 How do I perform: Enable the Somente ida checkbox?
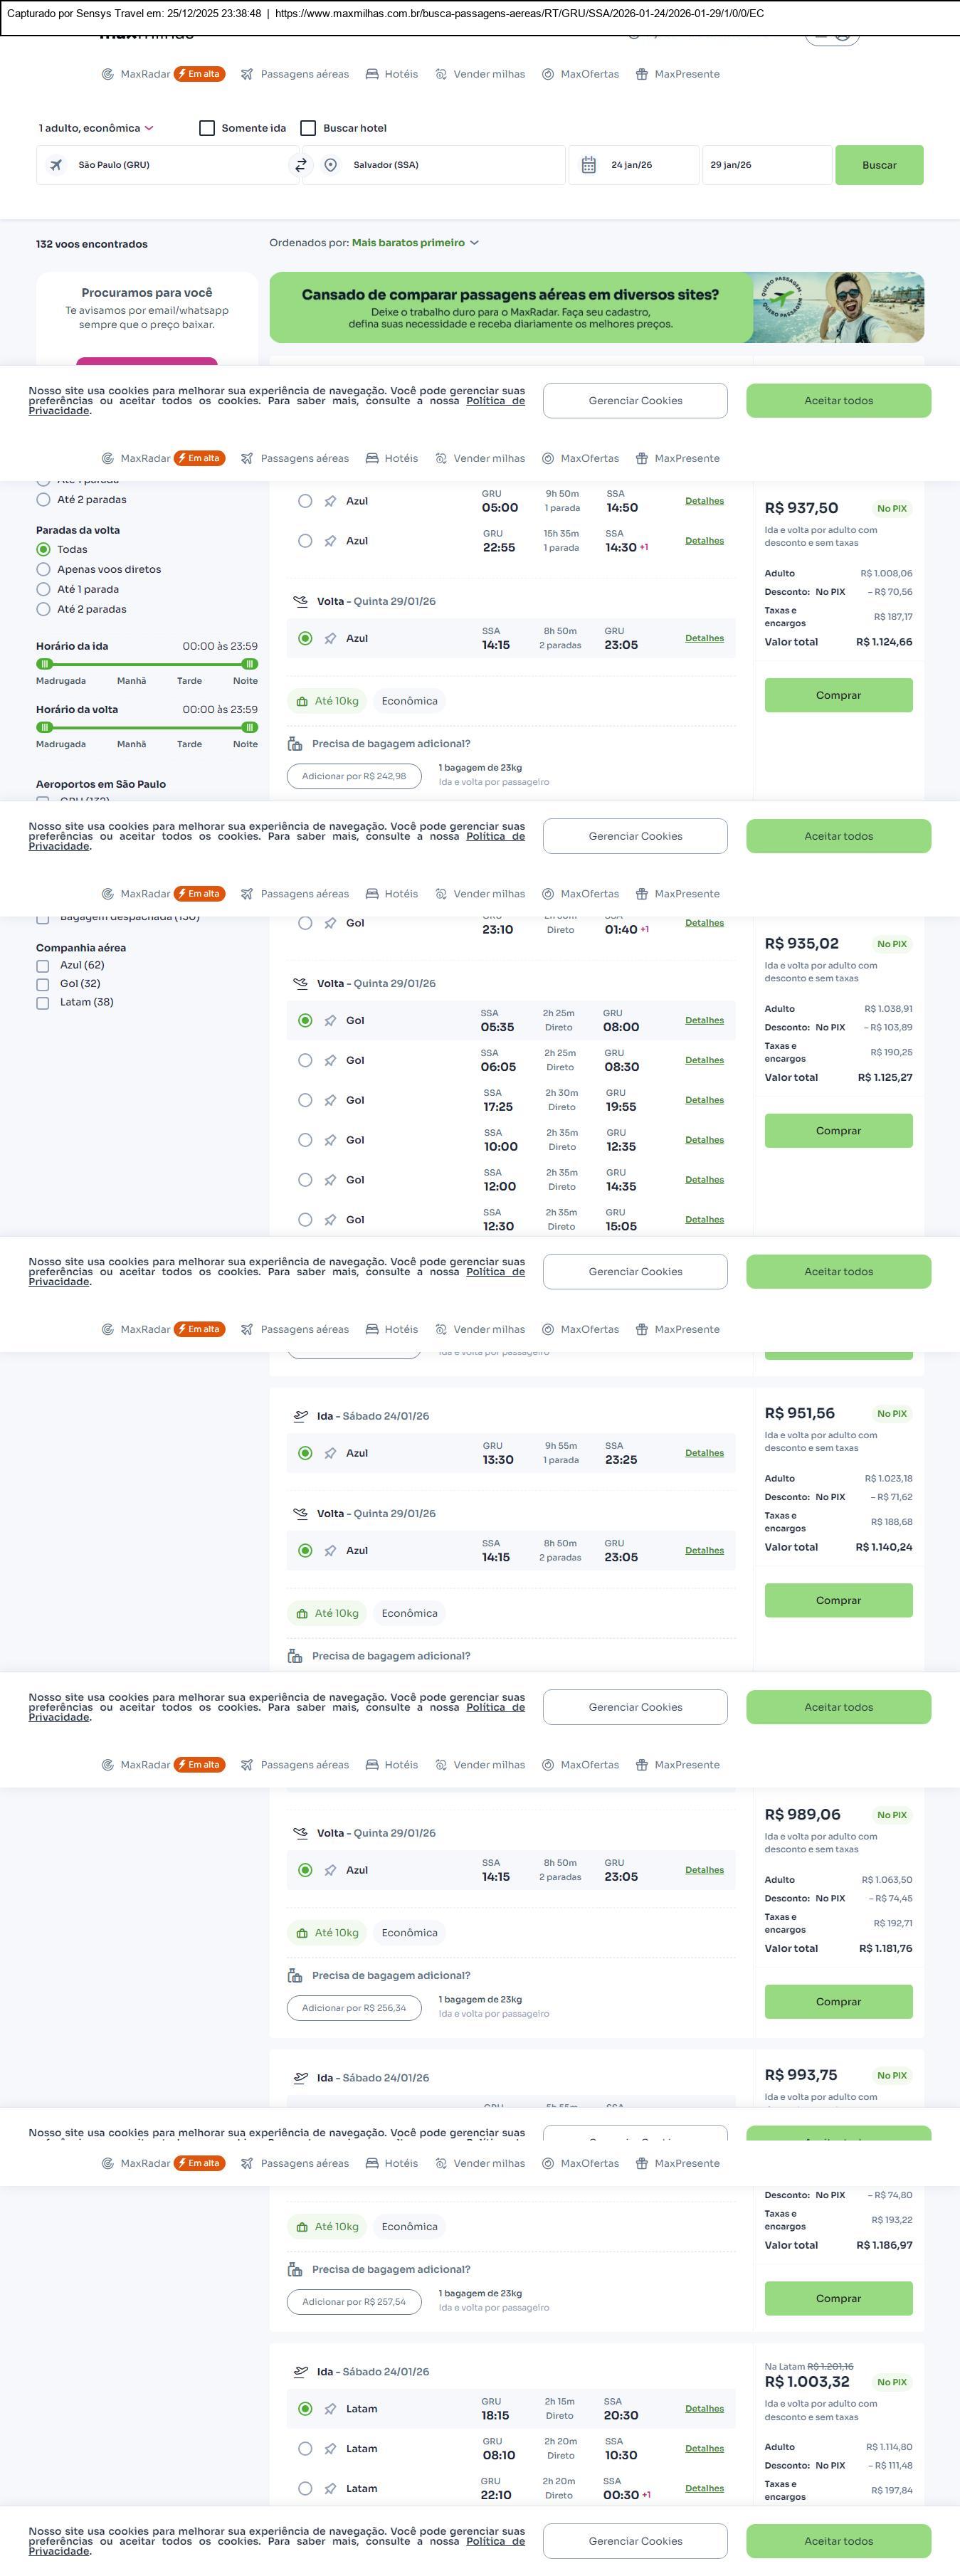[207, 128]
